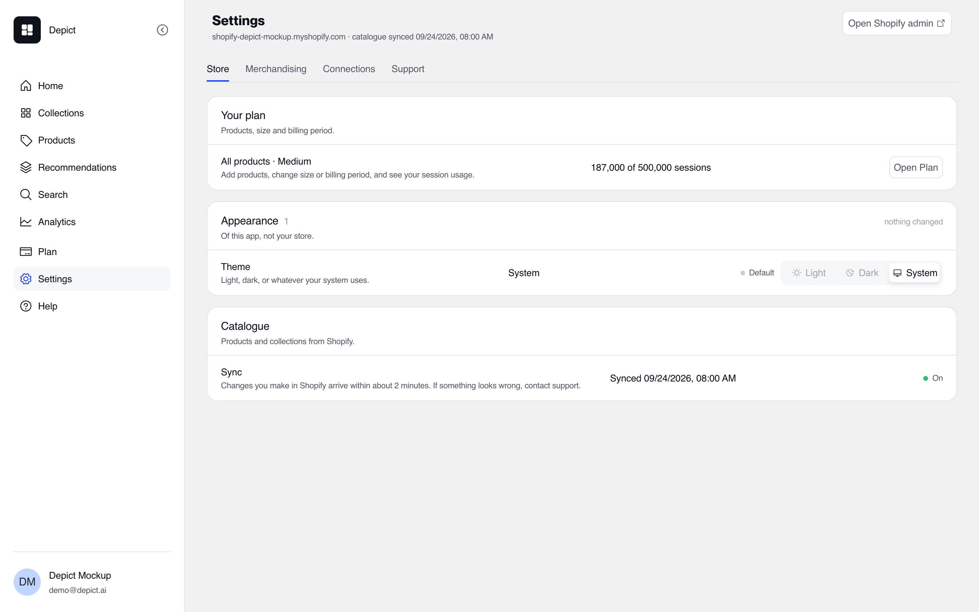This screenshot has height=612, width=979.
Task: Open the Analytics sidebar item
Action: click(92, 222)
